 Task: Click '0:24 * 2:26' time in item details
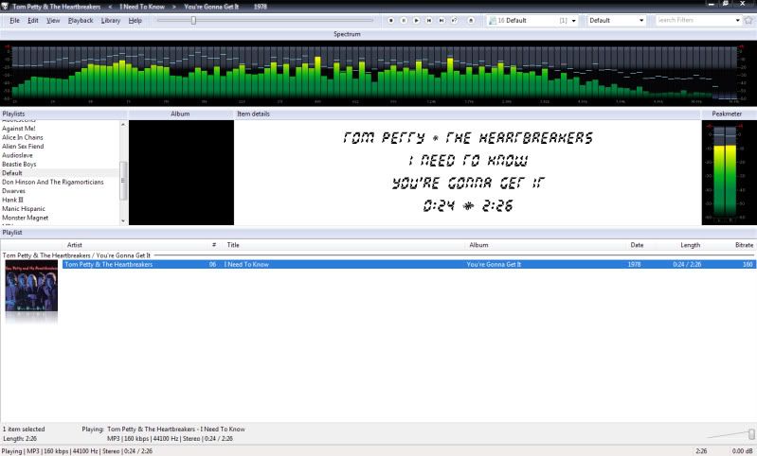click(467, 206)
